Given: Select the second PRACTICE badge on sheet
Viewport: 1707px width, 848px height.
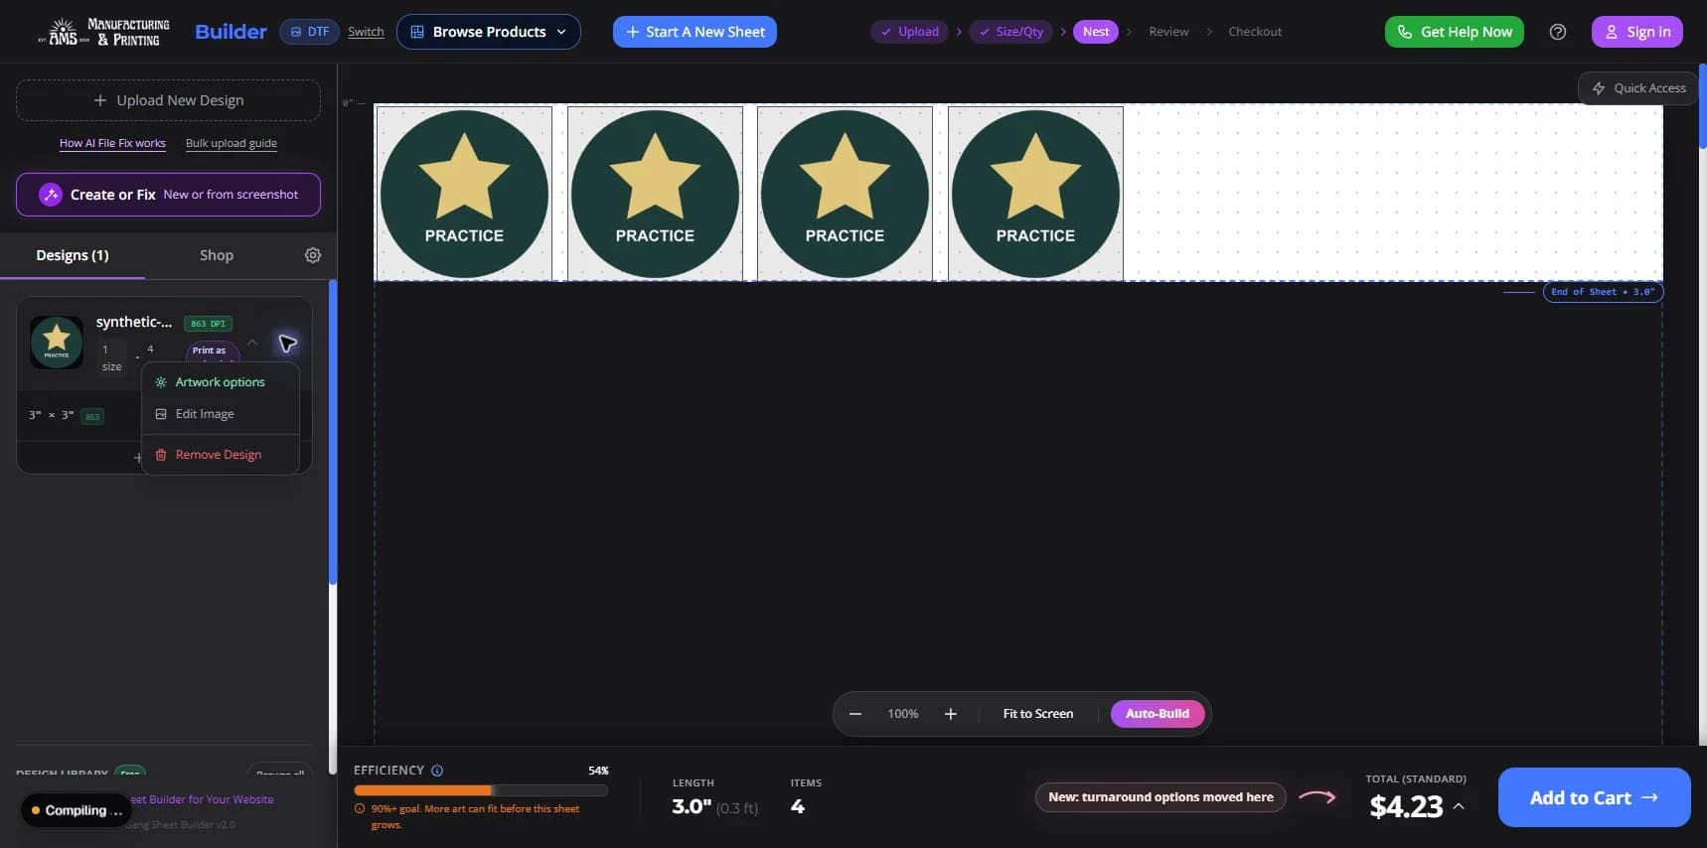Looking at the screenshot, I should pyautogui.click(x=655, y=194).
